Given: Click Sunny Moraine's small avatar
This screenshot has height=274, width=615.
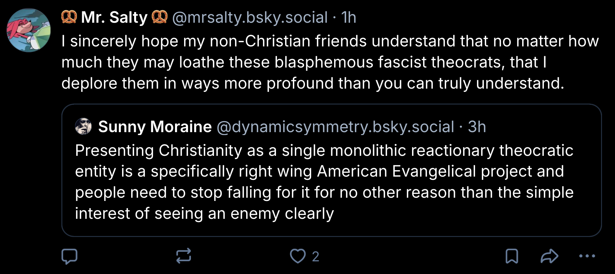Looking at the screenshot, I should [x=83, y=126].
